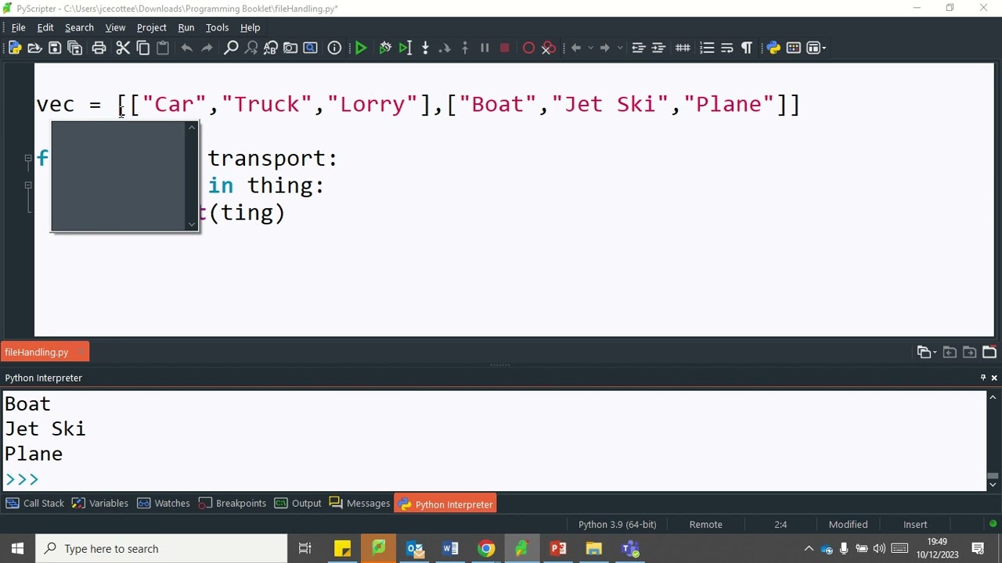Switch to the Watches tab

(164, 504)
